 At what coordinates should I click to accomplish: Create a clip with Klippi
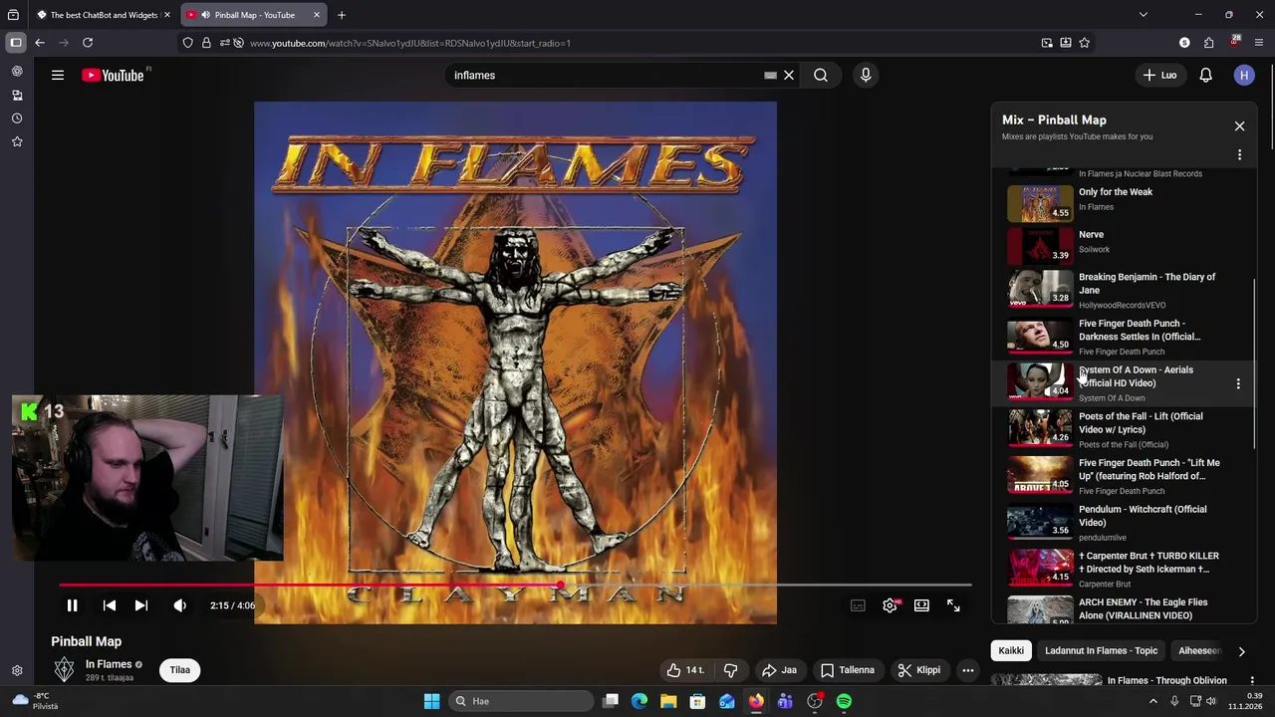coord(918,670)
